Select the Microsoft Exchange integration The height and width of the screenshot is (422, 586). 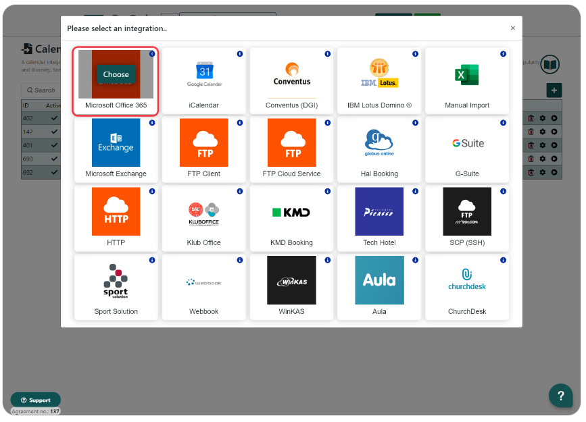[116, 149]
